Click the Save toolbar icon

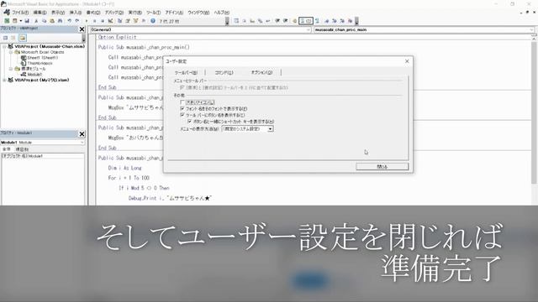click(27, 21)
